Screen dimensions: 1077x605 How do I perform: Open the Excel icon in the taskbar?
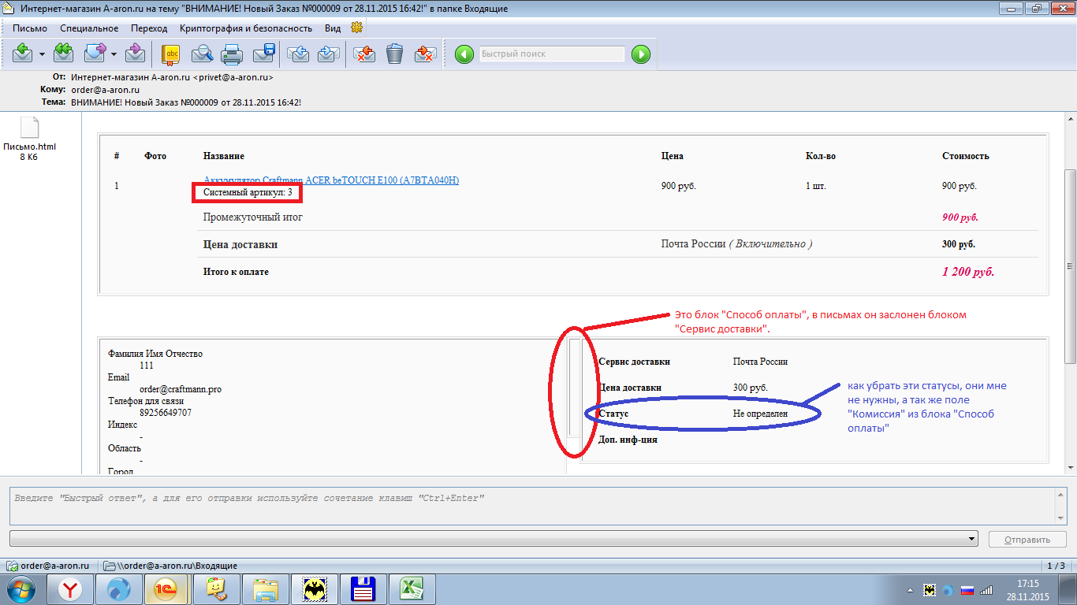(410, 588)
